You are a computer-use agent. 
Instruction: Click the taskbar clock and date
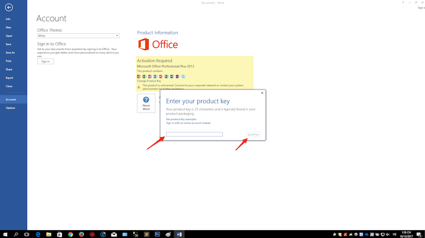click(x=406, y=234)
